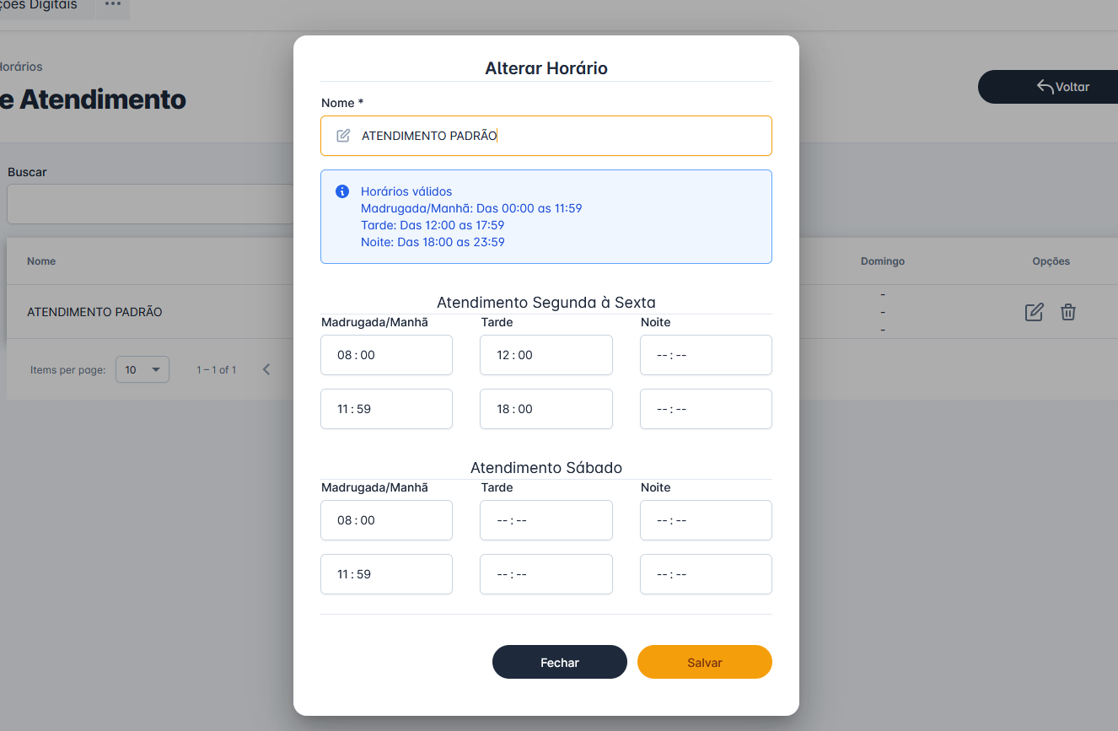Screen dimensions: 1118x731
Task: Click Saturday Tarde empty start time field
Action: coord(546,520)
